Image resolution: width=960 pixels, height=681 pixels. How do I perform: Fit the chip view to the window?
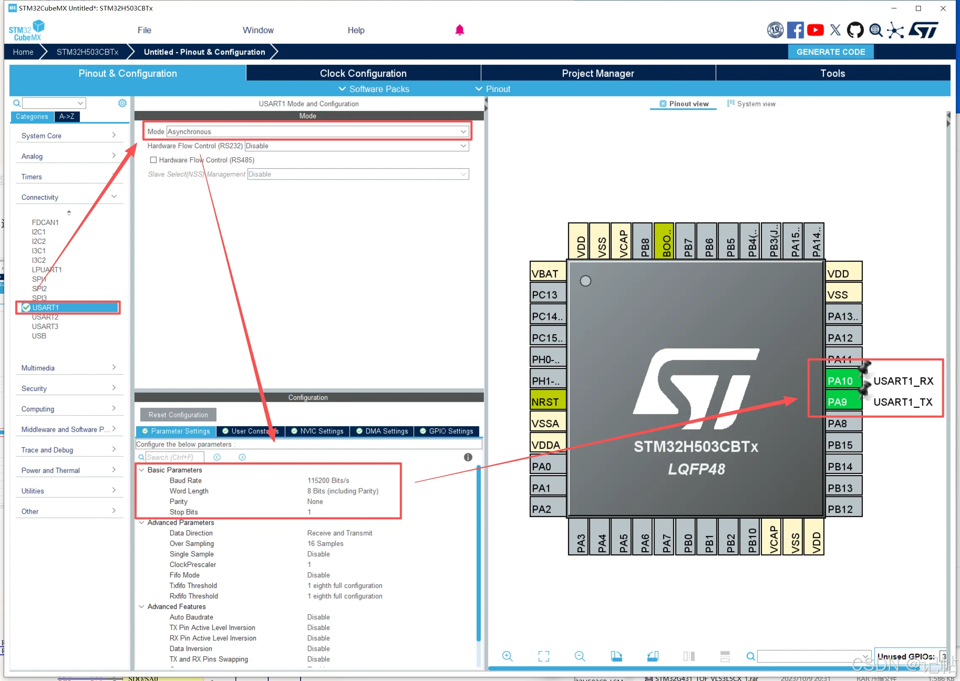pyautogui.click(x=543, y=656)
